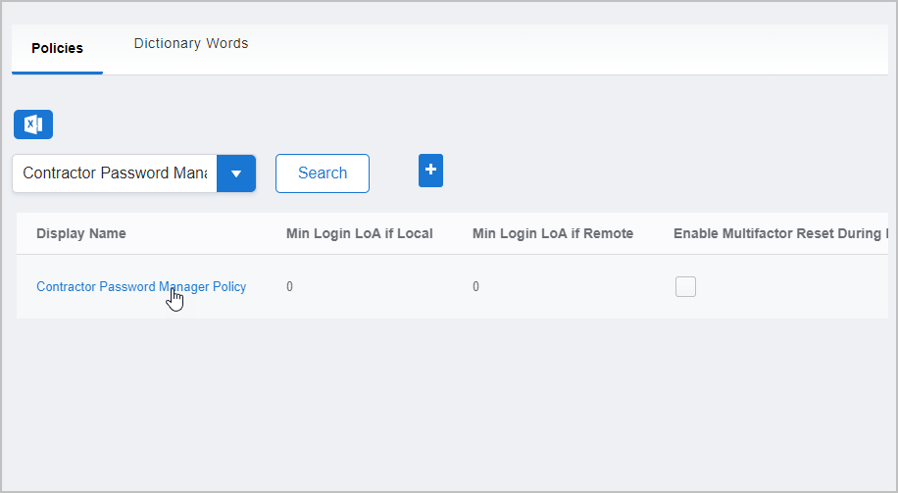The image size is (898, 493).
Task: Click the Min Login LoA if Remote header
Action: tap(552, 233)
